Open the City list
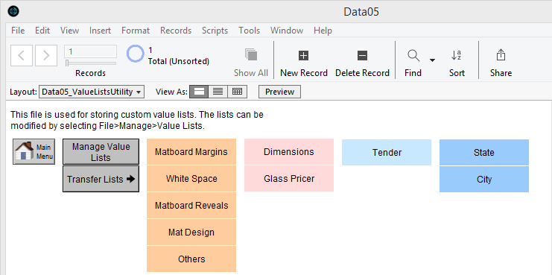 pyautogui.click(x=484, y=179)
